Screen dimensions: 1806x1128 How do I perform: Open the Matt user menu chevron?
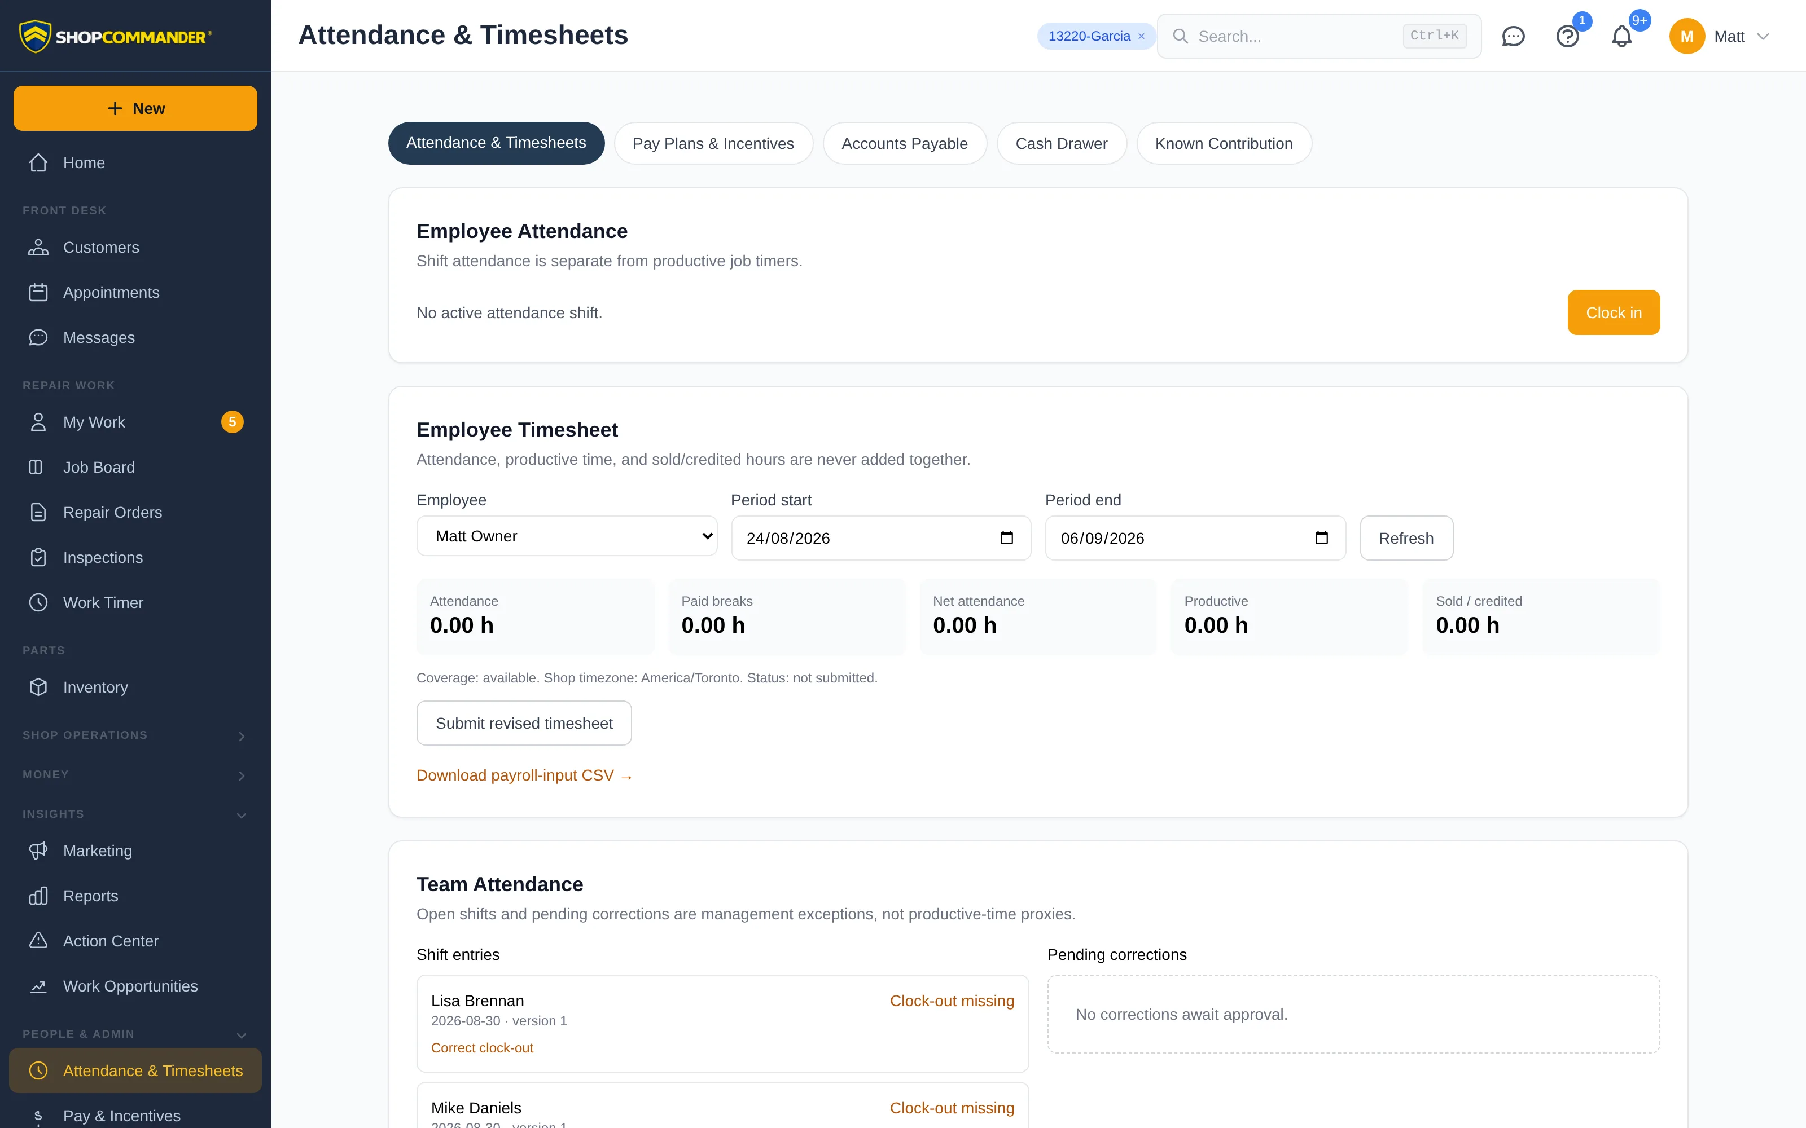click(1763, 37)
